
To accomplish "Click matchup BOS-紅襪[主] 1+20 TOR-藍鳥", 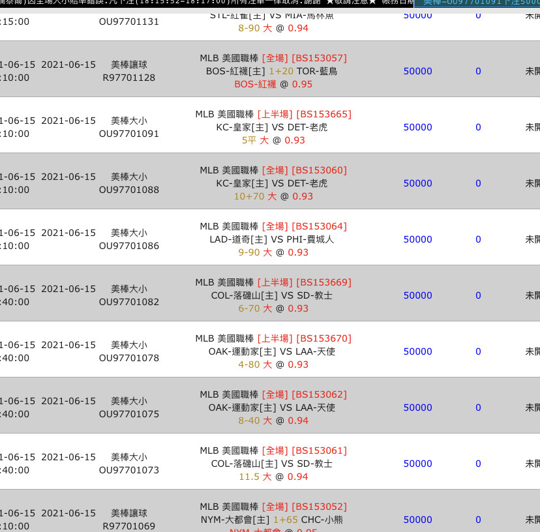I will tap(272, 71).
